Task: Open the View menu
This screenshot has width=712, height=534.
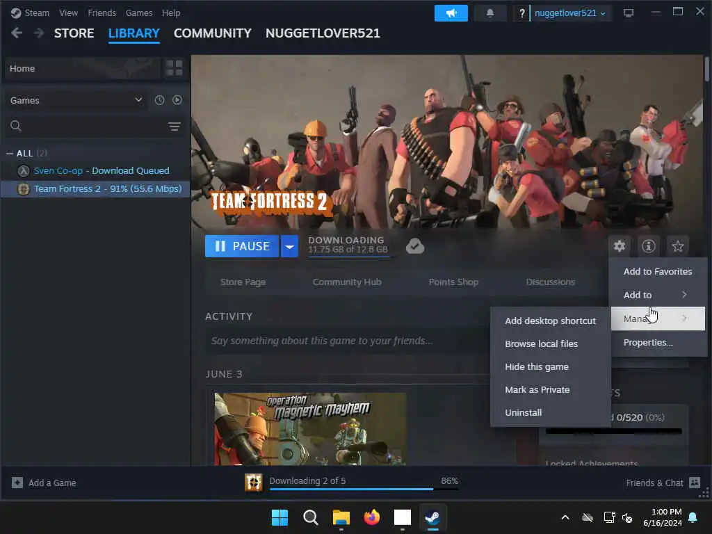Action: [68, 13]
